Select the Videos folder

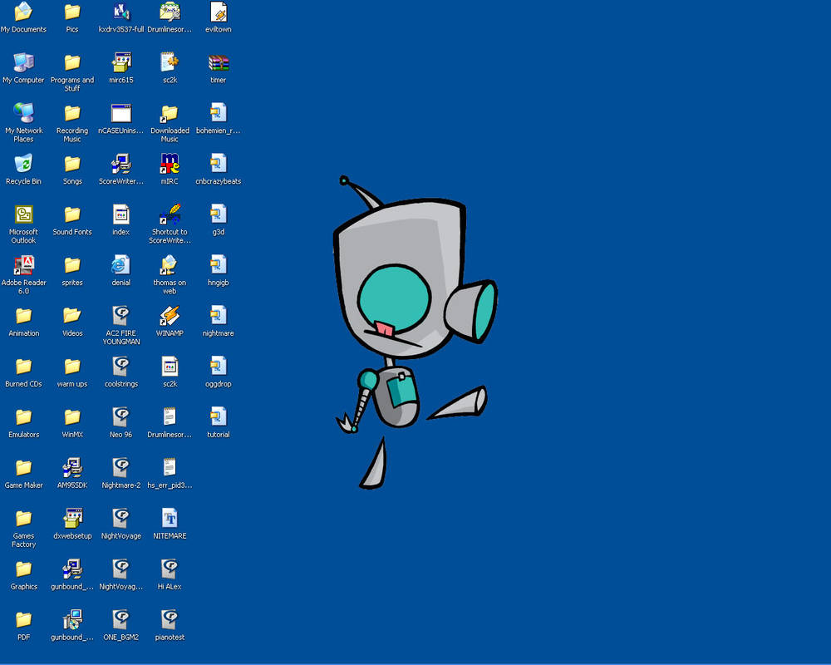(x=72, y=322)
